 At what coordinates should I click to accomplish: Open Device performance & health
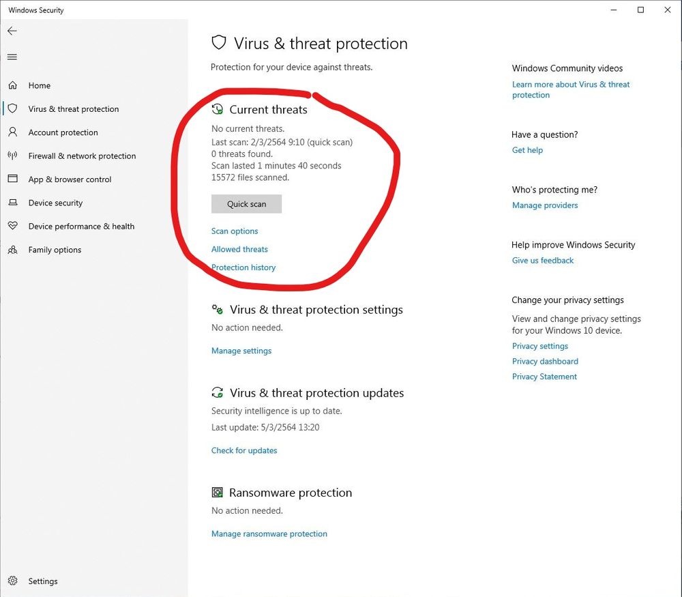(x=81, y=226)
